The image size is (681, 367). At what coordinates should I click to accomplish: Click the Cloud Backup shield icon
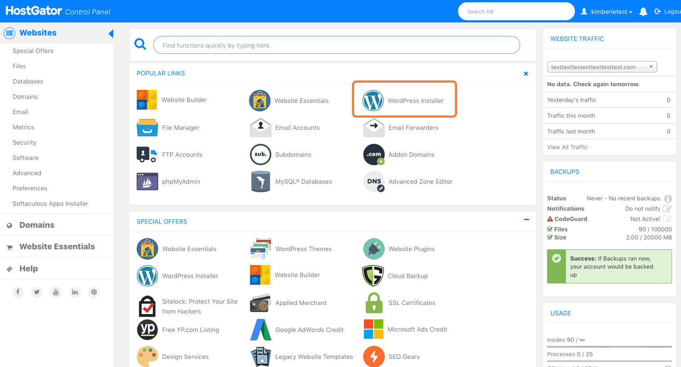(x=373, y=276)
